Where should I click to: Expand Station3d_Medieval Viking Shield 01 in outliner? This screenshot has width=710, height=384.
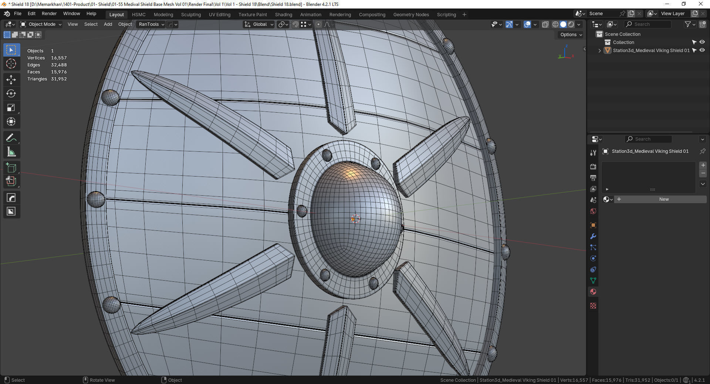point(599,51)
